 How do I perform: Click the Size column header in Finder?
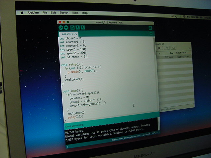[x=171, y=53]
